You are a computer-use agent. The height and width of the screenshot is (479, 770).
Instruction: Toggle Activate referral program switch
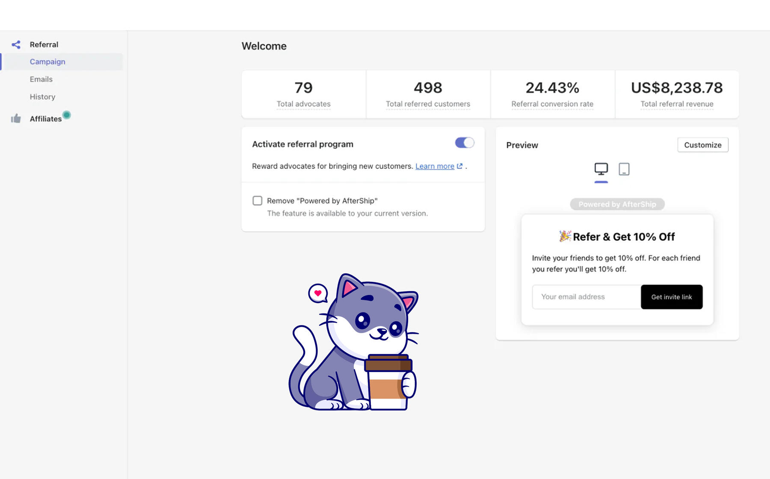point(465,143)
